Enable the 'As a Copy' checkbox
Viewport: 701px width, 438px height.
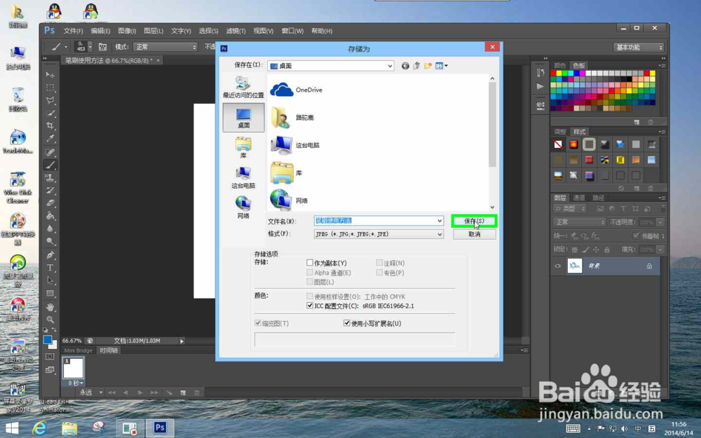click(310, 263)
